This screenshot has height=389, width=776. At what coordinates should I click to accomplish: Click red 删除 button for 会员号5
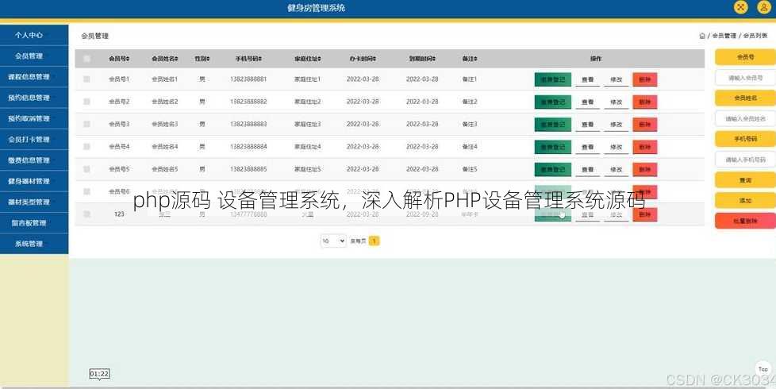click(x=645, y=169)
